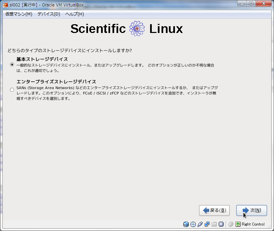274x231 pixels.
Task: Click the storage device type question text
Action: click(70, 50)
